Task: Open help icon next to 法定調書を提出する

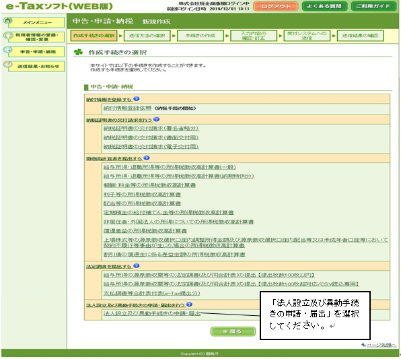Action: click(x=137, y=266)
